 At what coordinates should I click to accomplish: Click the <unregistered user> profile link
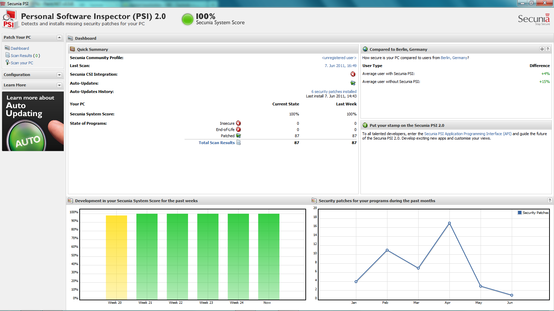(339, 58)
